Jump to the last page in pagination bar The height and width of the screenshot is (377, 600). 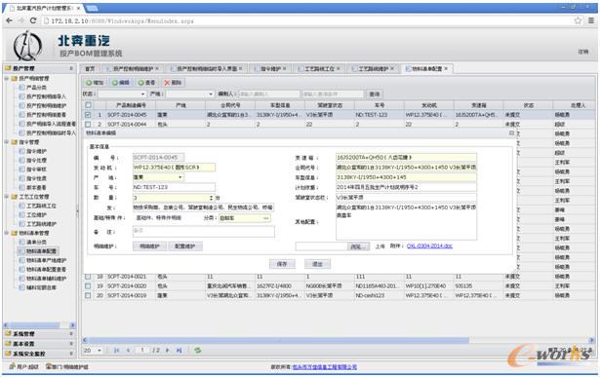(180, 350)
